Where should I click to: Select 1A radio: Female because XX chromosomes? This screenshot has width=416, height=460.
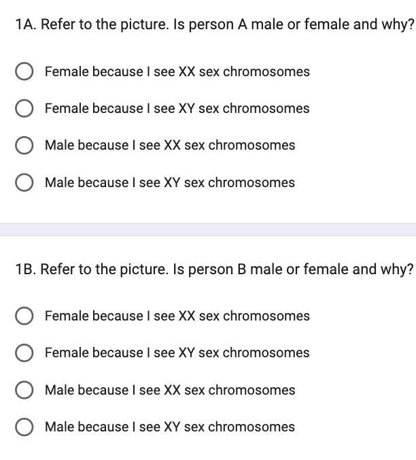pos(24,71)
